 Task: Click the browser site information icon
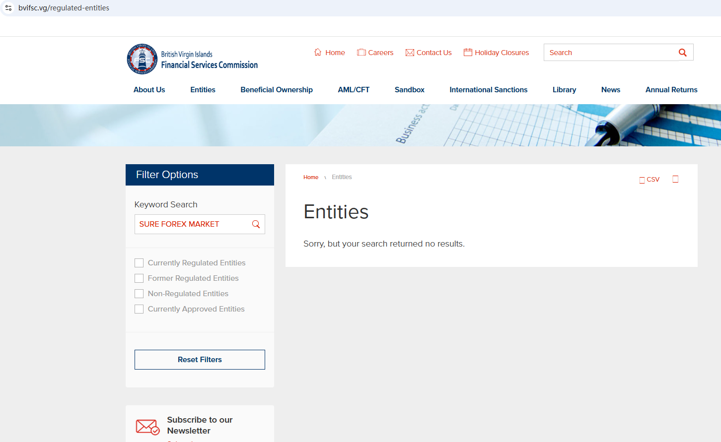click(x=8, y=8)
